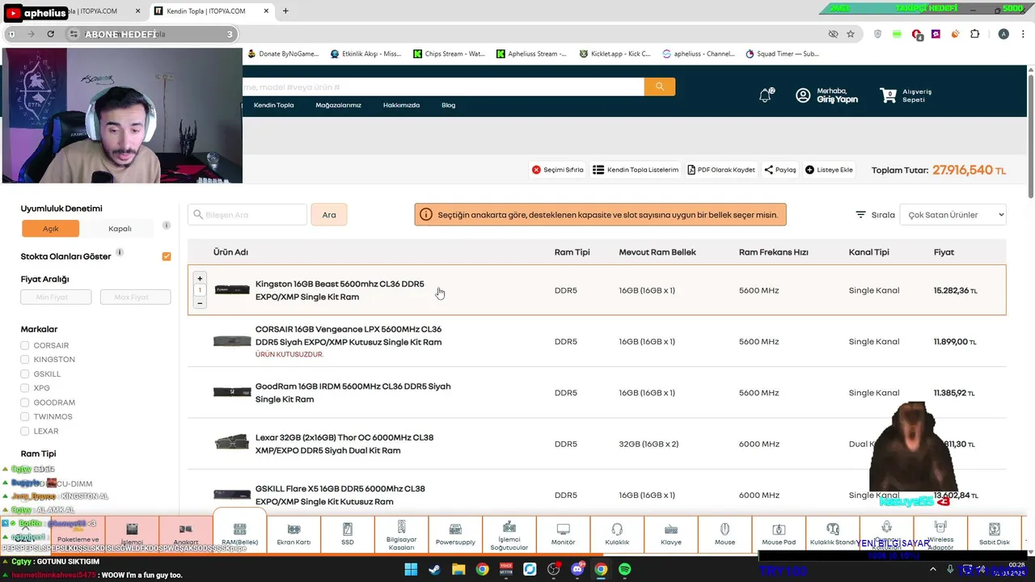Image resolution: width=1035 pixels, height=582 pixels.
Task: Open Kendin Topla Listelerim list
Action: pyautogui.click(x=636, y=170)
